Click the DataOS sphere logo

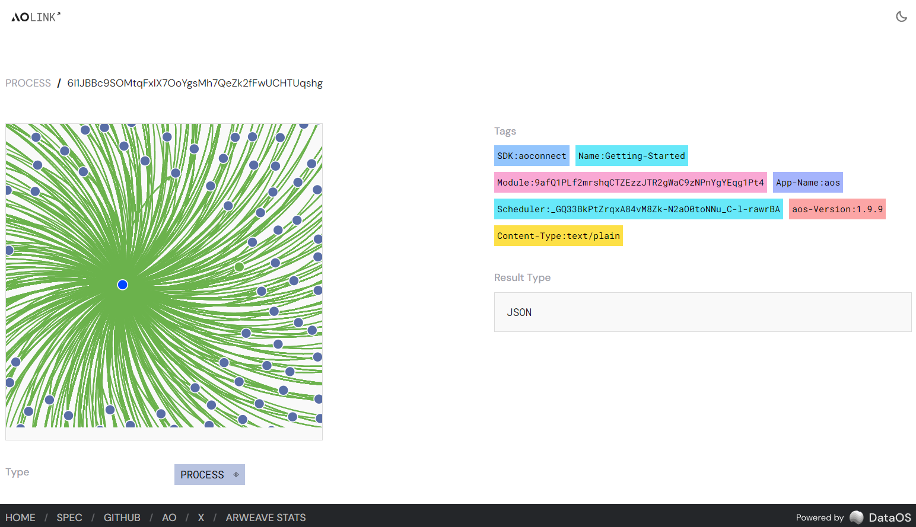click(x=856, y=518)
